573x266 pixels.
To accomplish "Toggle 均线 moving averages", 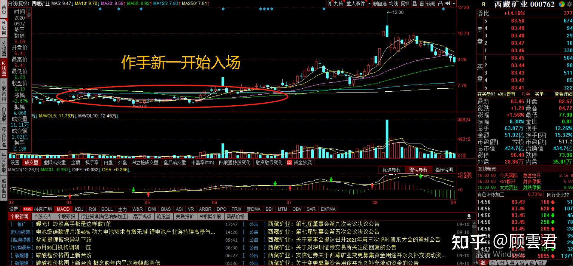I will (394, 4).
